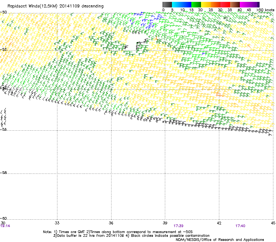Image resolution: width=276 pixels, height=242 pixels.
Task: Click the gray 0-5 knots color band
Action: point(167,4)
